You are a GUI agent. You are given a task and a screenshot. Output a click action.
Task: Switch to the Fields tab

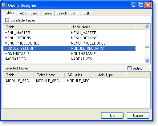[x=22, y=13]
